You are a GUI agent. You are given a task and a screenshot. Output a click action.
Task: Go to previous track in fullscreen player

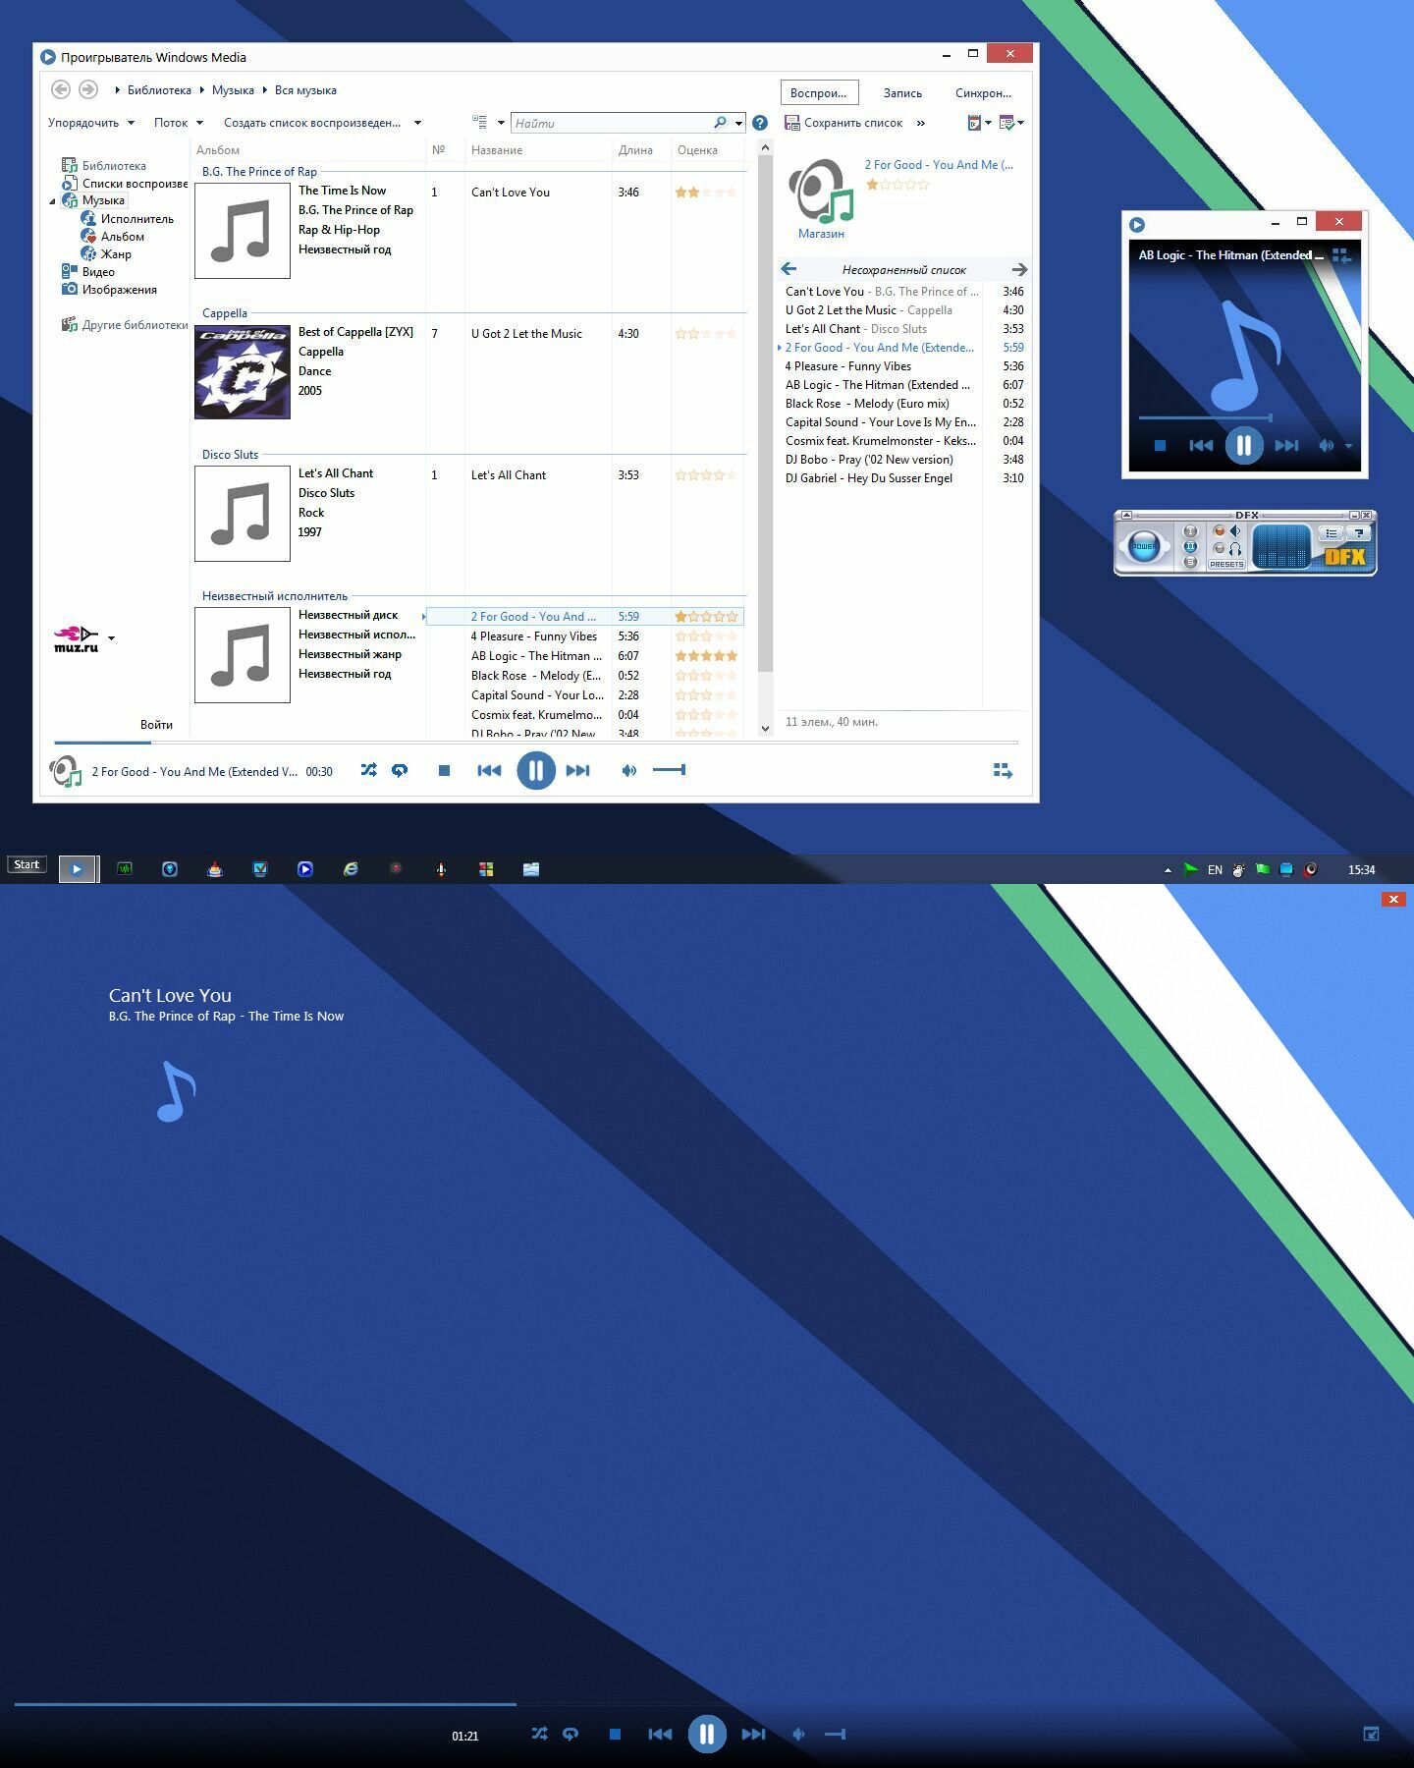pyautogui.click(x=660, y=1735)
